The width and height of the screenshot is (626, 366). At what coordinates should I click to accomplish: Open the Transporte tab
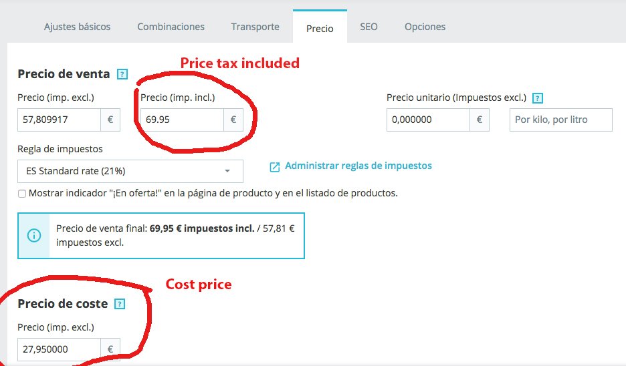255,27
